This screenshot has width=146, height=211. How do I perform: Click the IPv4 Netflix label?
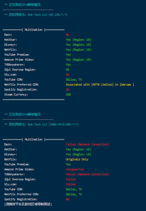pos(11,50)
